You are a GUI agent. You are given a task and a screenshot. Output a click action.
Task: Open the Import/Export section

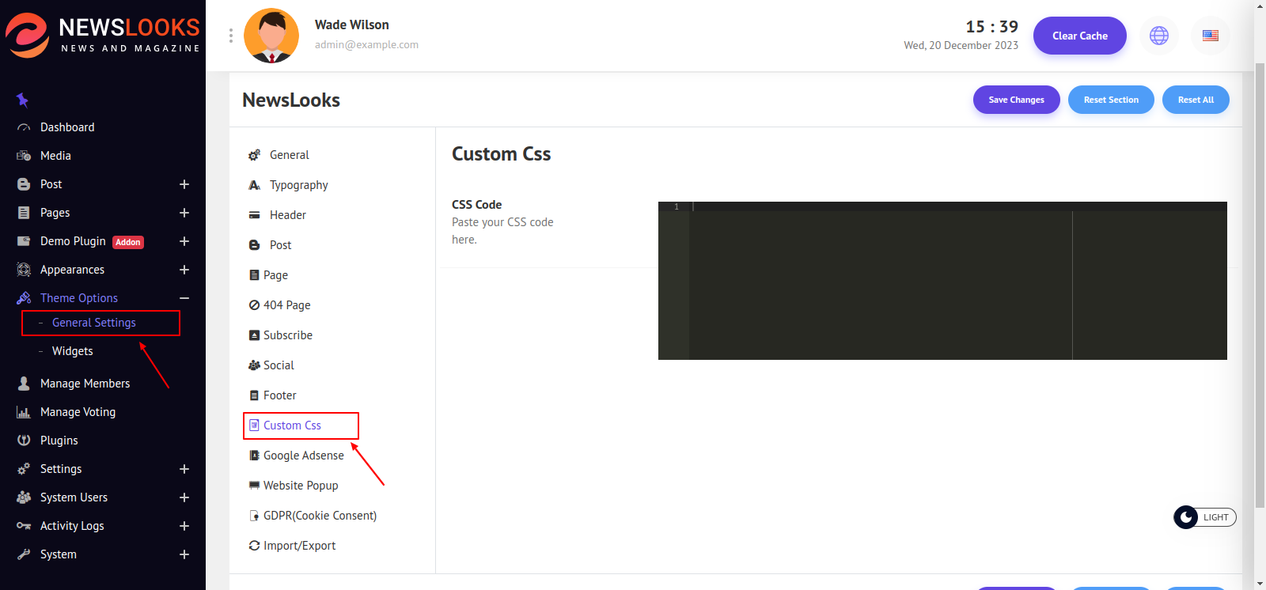tap(299, 546)
